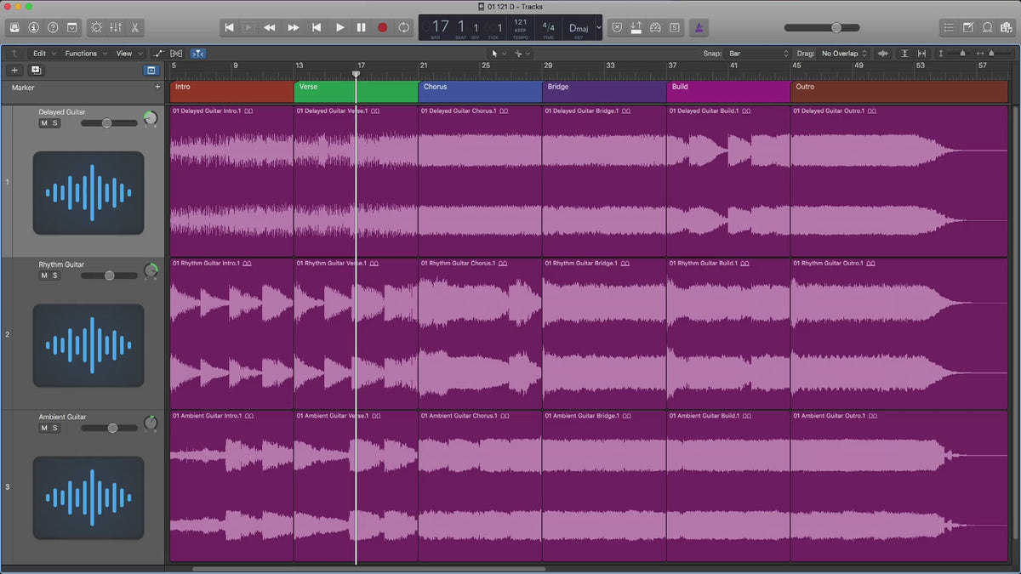The image size is (1021, 574).
Task: Show the Loop Browser
Action: 988,27
